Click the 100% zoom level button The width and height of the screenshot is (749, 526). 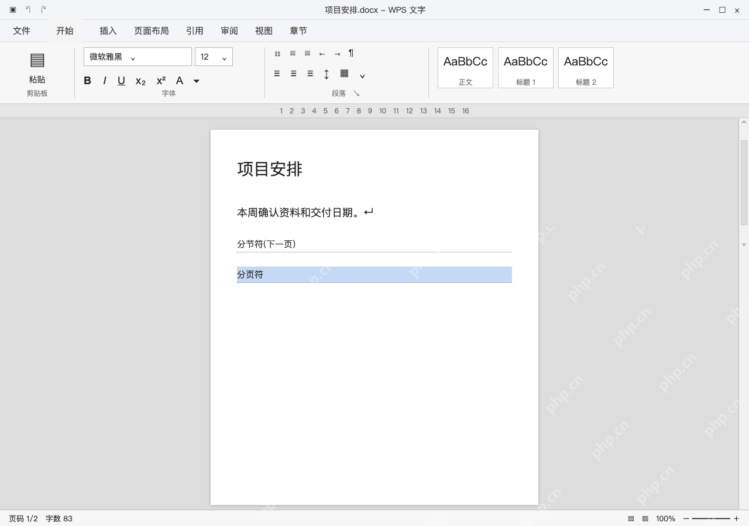coord(665,518)
